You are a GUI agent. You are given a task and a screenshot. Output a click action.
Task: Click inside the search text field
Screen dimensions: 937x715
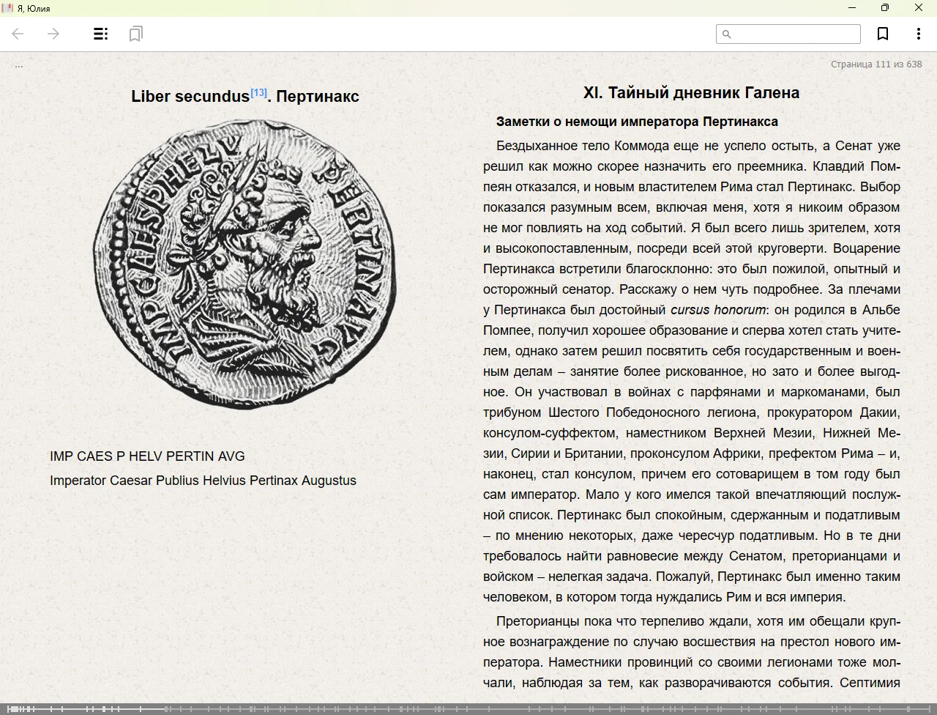794,34
